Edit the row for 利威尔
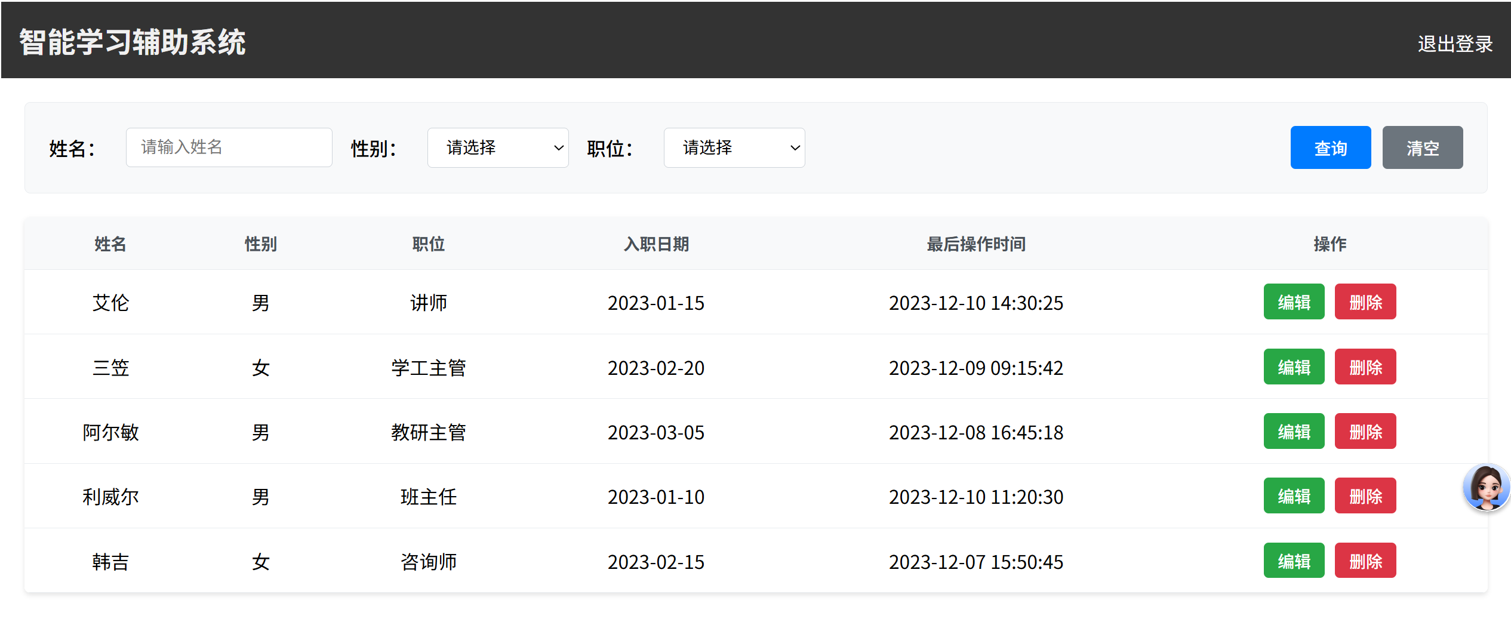The width and height of the screenshot is (1511, 628). pyautogui.click(x=1294, y=496)
